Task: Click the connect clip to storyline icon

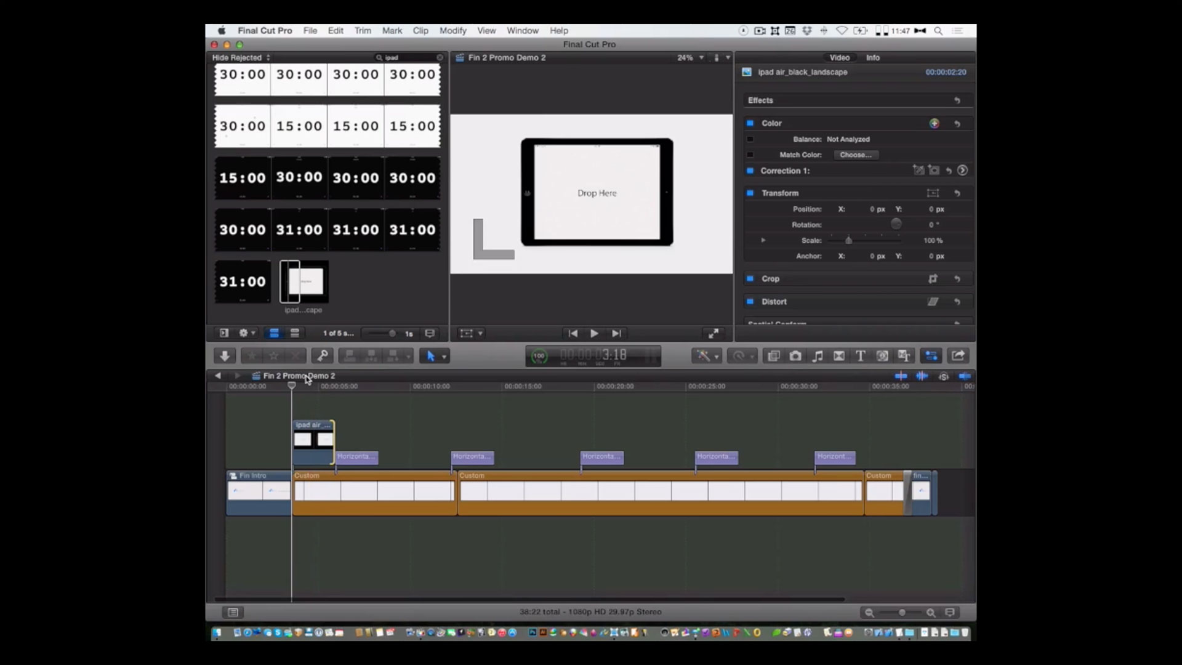Action: (350, 356)
